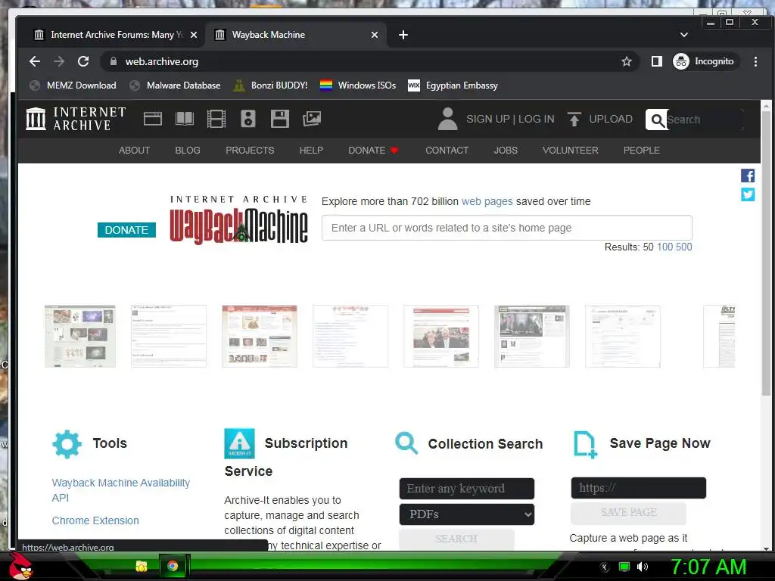The image size is (775, 581).
Task: Click the magnifier search icon in header
Action: click(x=657, y=120)
